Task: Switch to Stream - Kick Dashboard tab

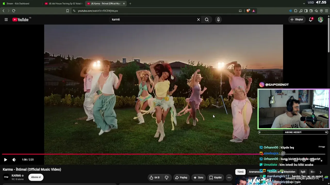Action: (x=21, y=4)
